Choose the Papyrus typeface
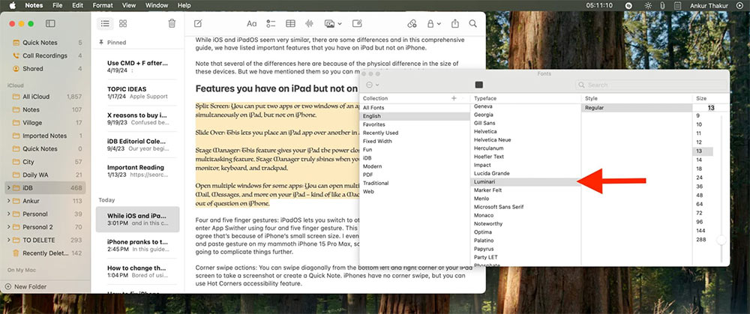The width and height of the screenshot is (750, 314). tap(525, 249)
